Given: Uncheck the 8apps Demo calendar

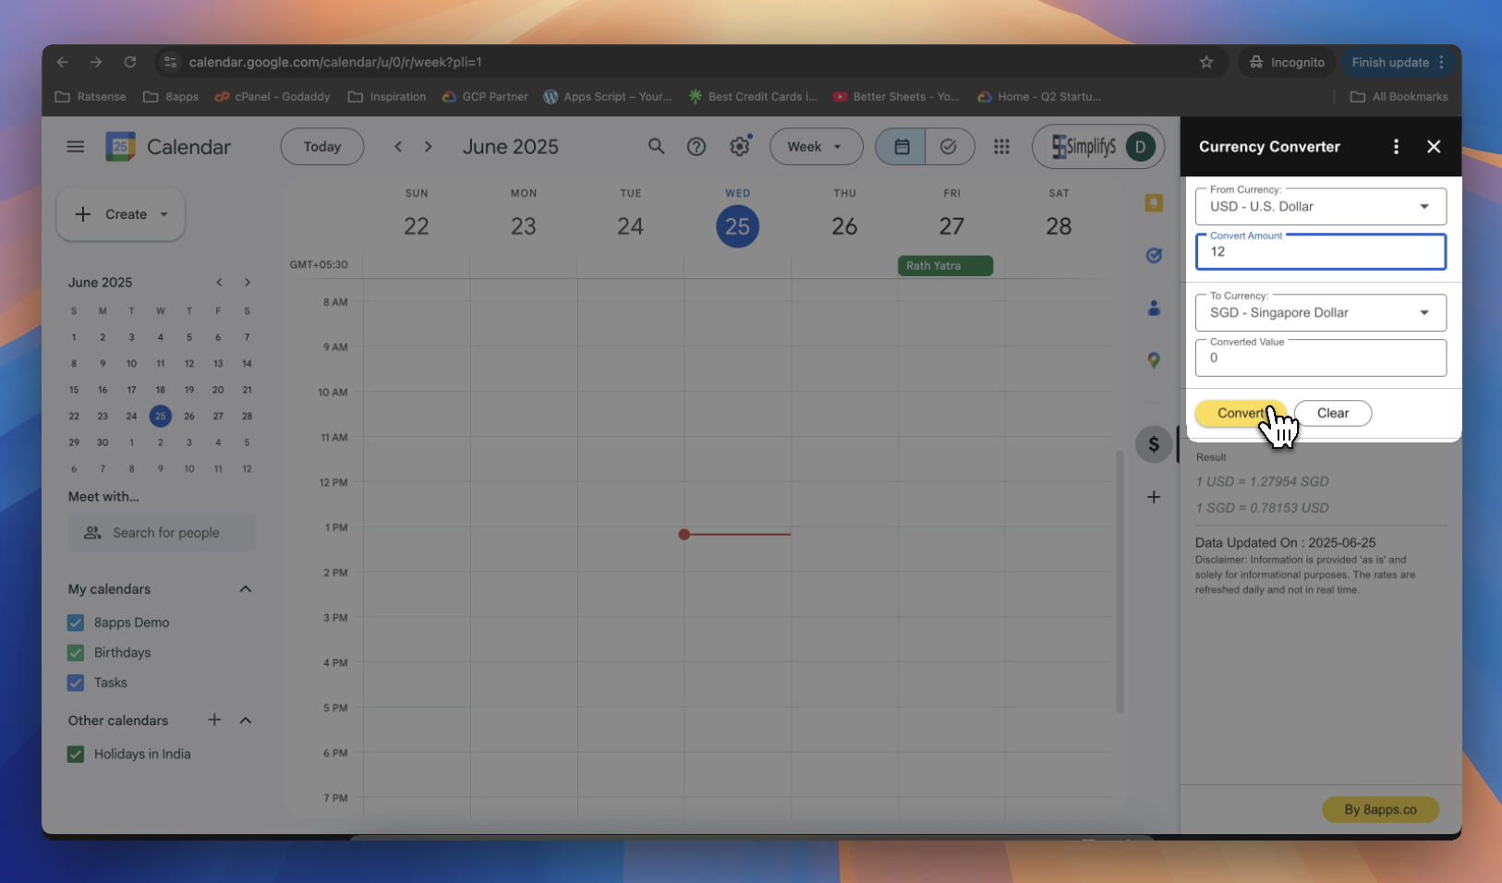Looking at the screenshot, I should pyautogui.click(x=75, y=623).
